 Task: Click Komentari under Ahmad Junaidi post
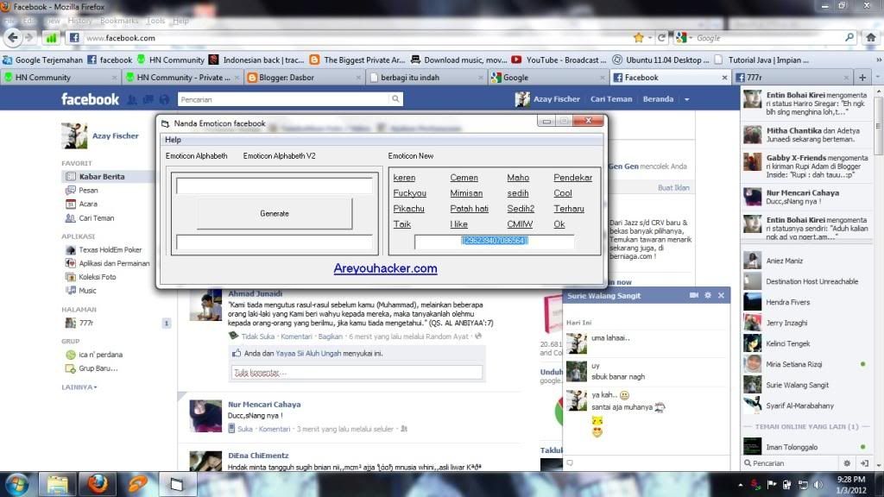[296, 337]
